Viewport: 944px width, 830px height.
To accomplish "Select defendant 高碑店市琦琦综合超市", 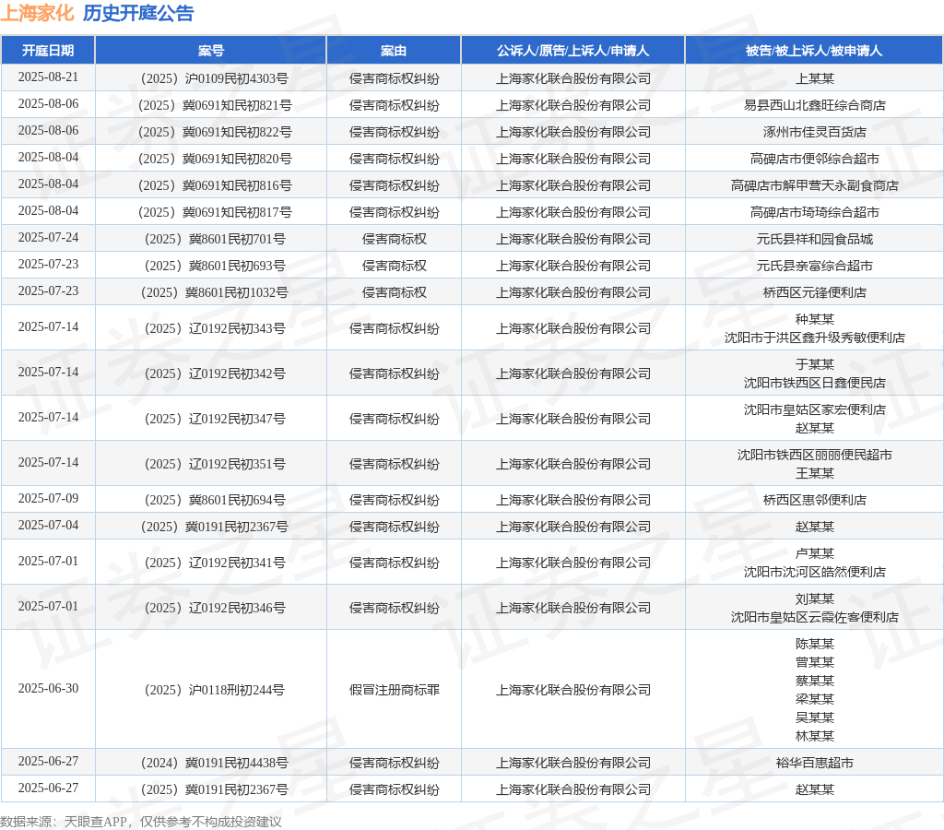I will click(x=815, y=213).
